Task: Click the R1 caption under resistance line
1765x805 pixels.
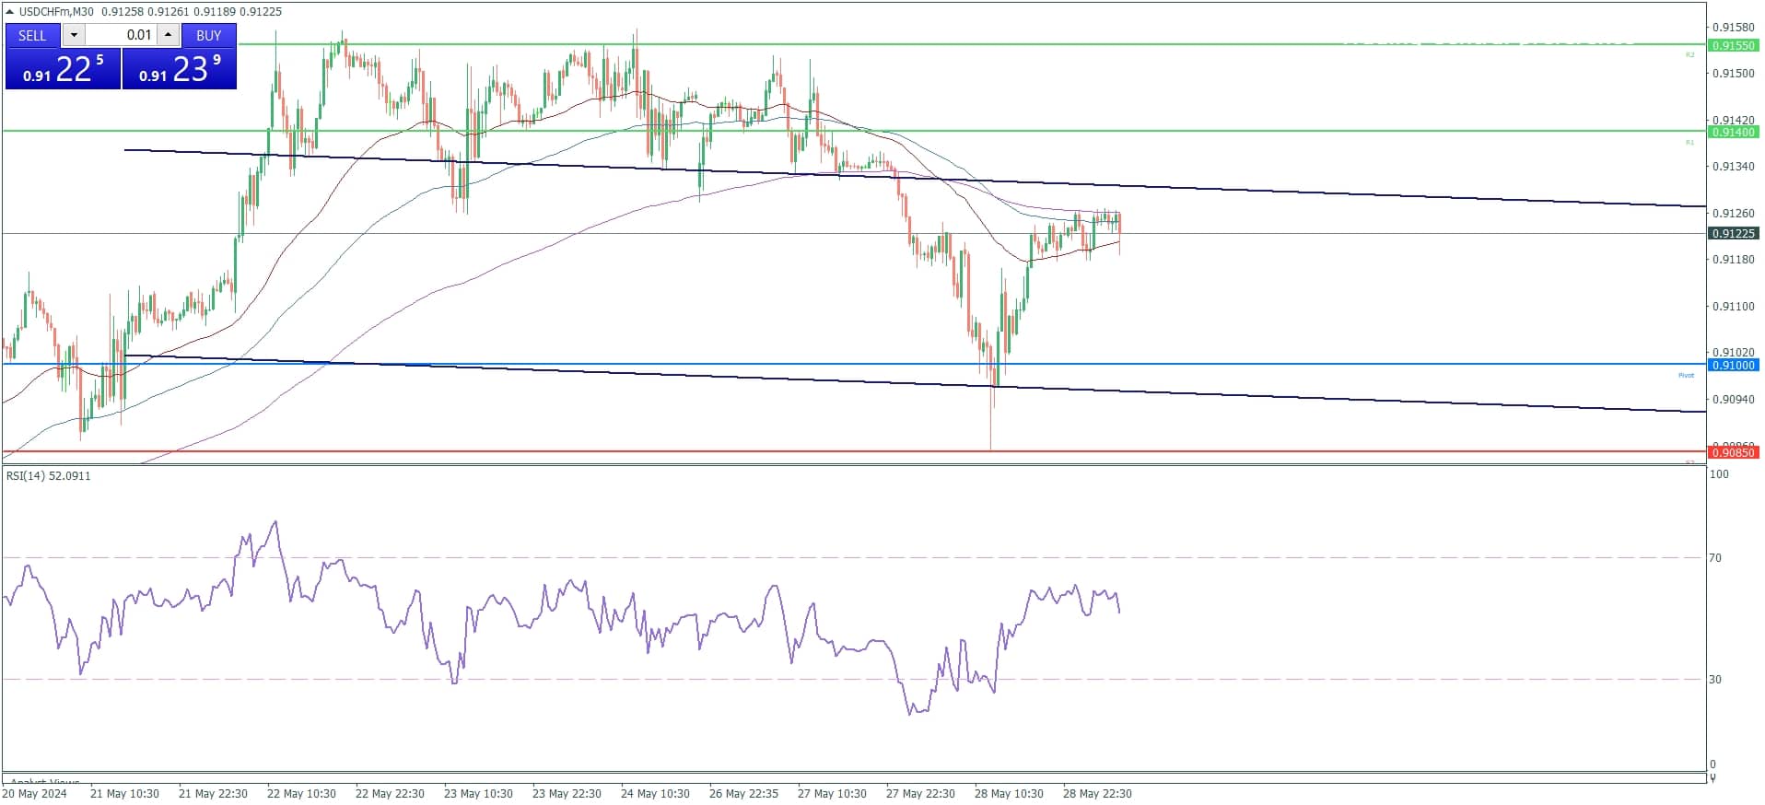Action: (x=1689, y=143)
